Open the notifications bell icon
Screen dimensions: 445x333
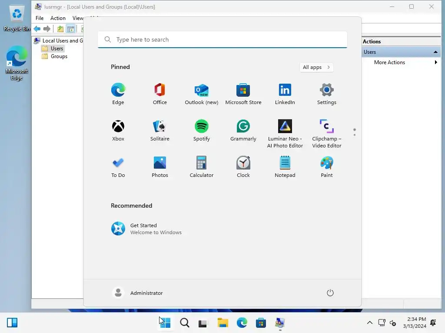[x=433, y=323]
